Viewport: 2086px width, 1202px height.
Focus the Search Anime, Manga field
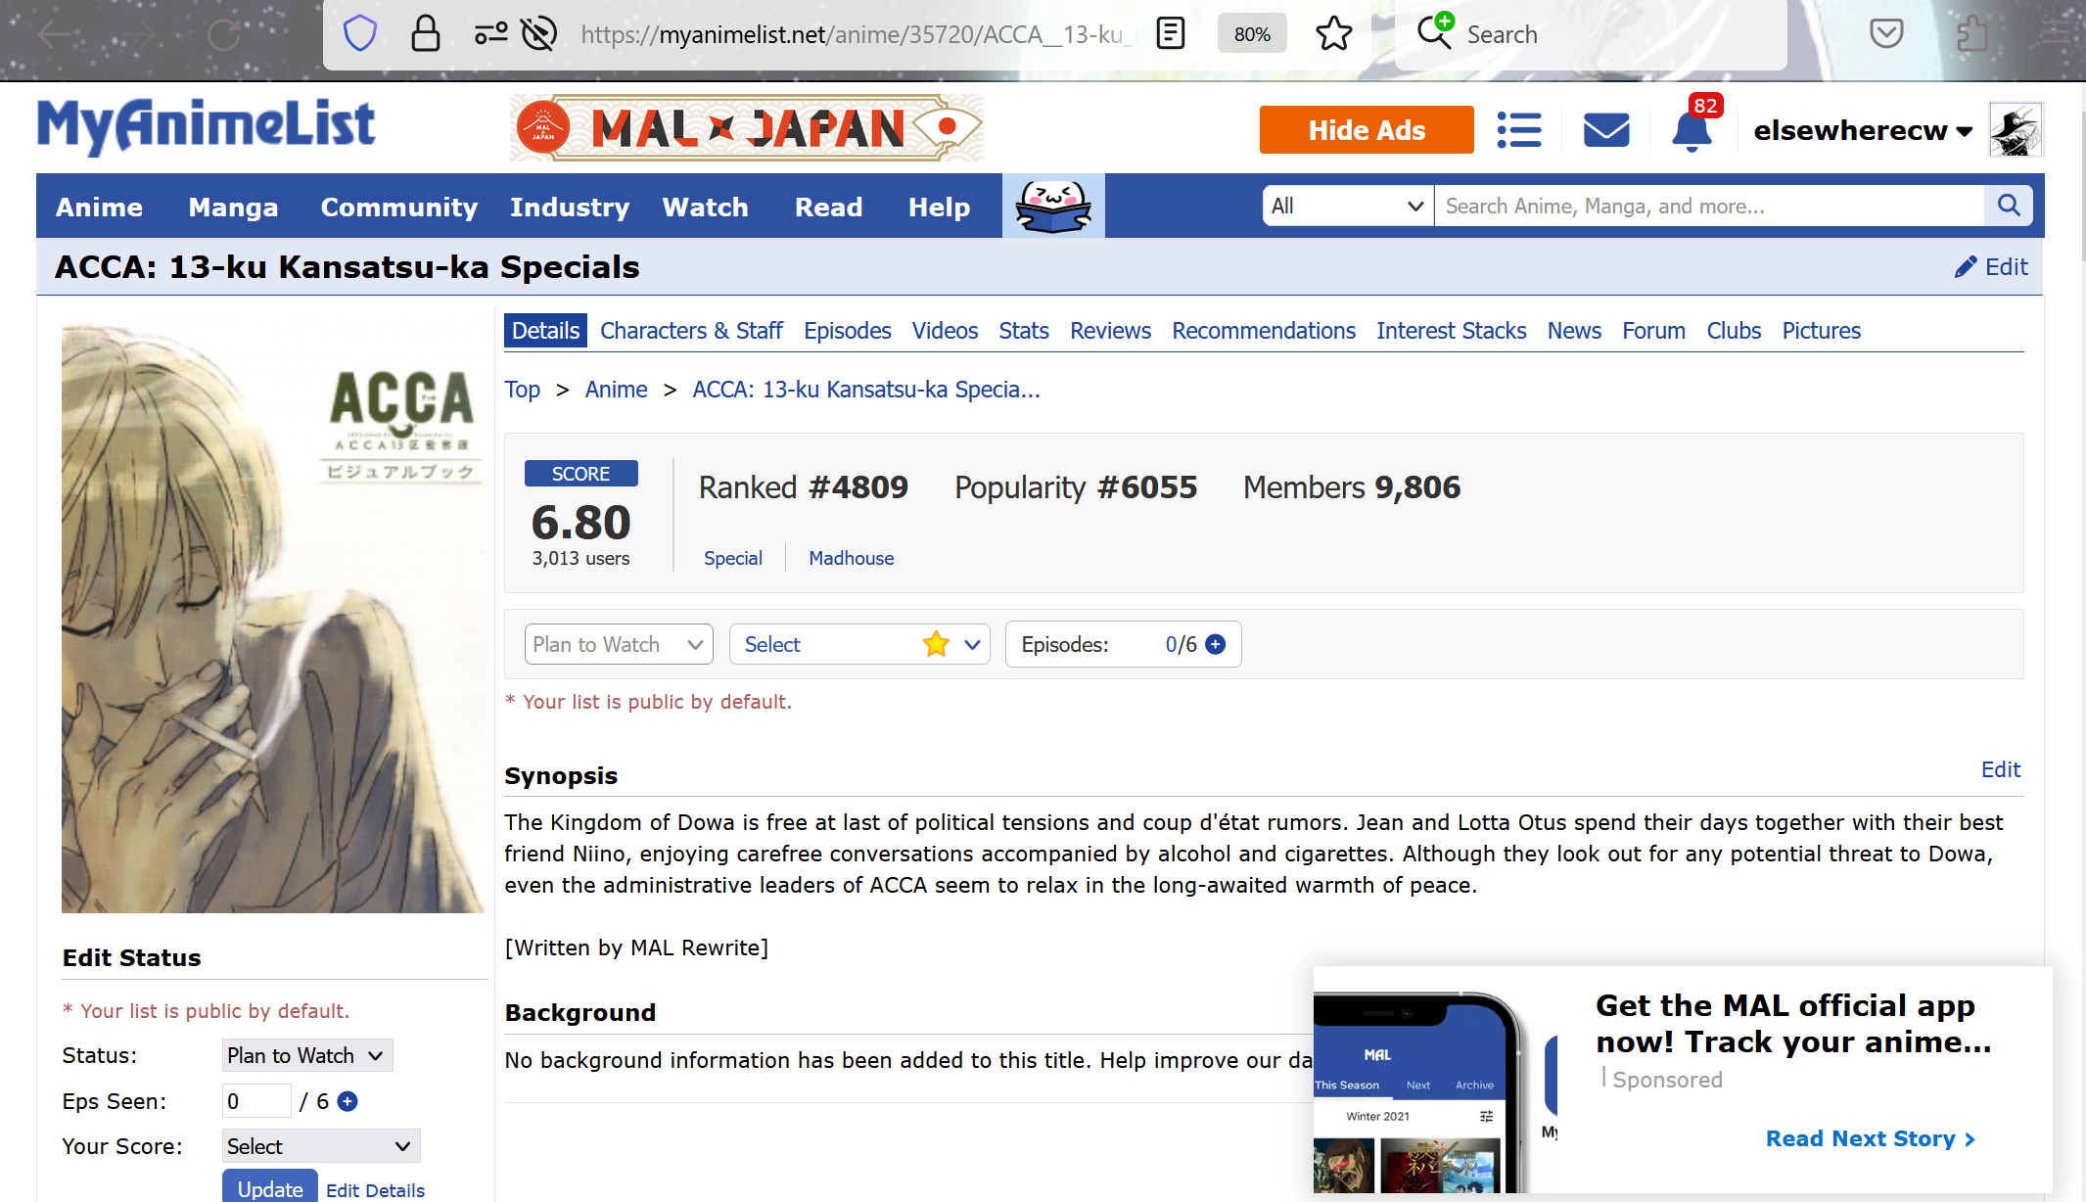tap(1709, 206)
